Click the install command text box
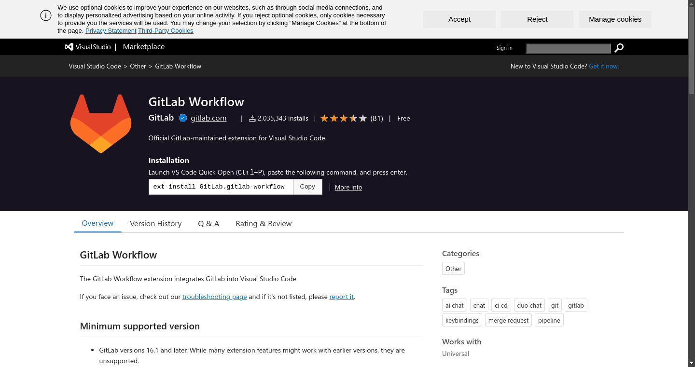Image resolution: width=695 pixels, height=367 pixels. click(221, 187)
